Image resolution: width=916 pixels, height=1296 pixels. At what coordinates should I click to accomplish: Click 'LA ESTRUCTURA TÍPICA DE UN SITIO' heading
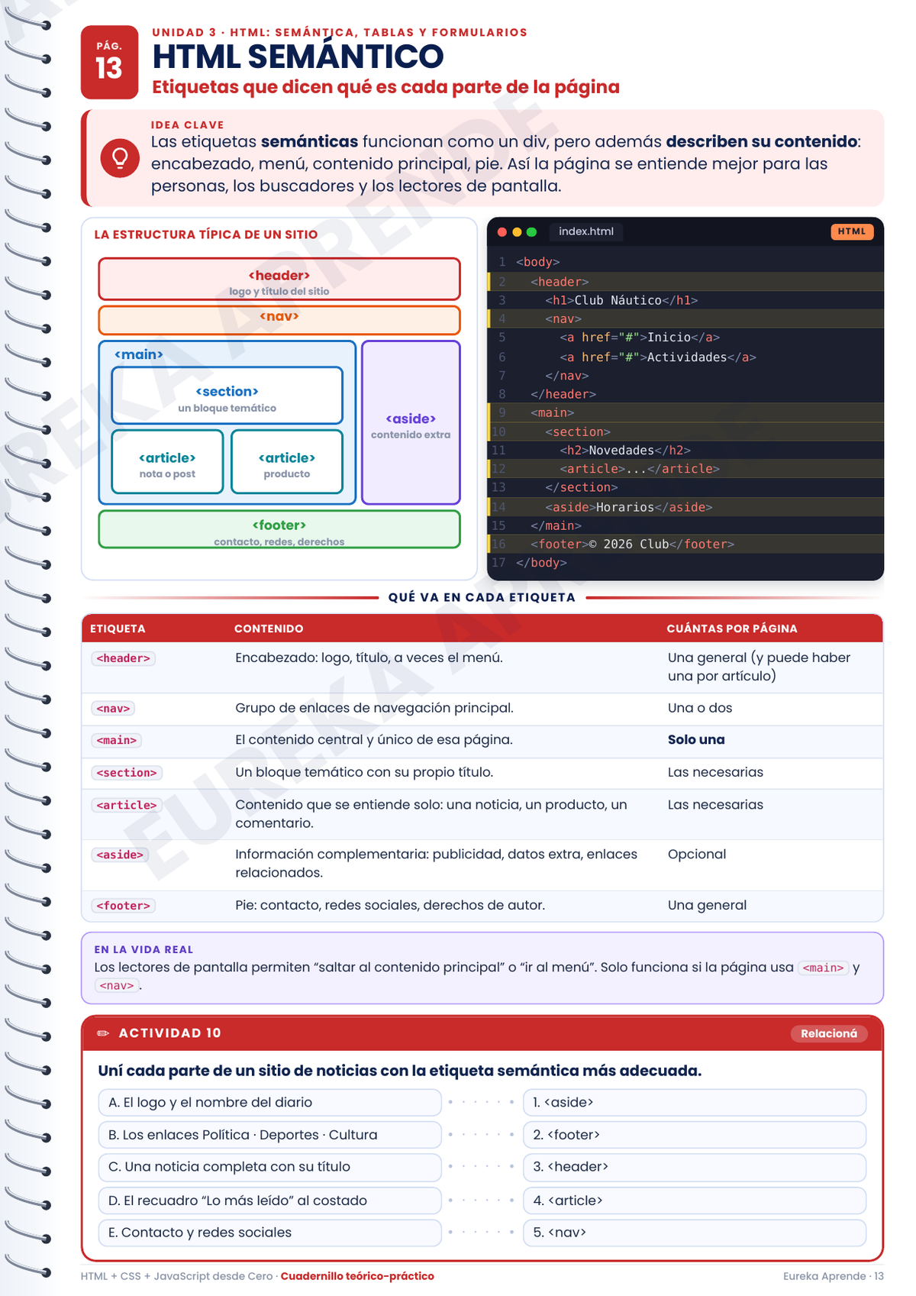click(x=206, y=234)
